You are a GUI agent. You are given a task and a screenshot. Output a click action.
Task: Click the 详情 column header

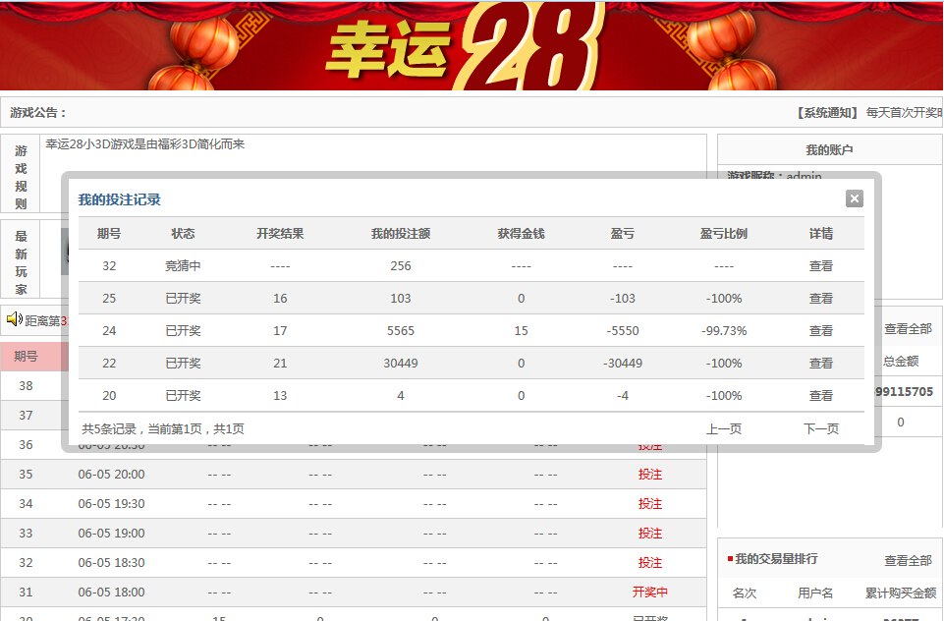[x=820, y=234]
